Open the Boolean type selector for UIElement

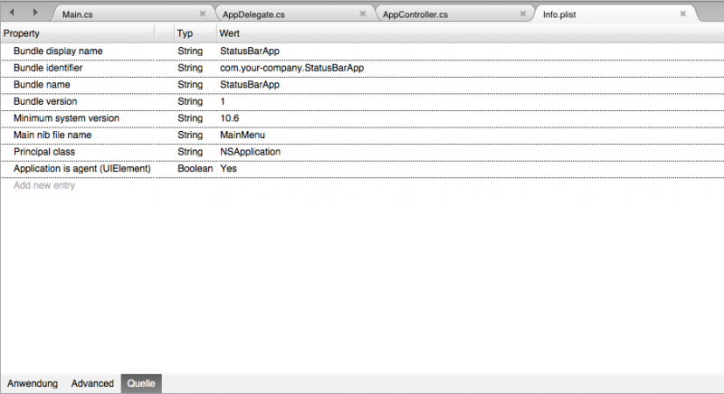195,169
